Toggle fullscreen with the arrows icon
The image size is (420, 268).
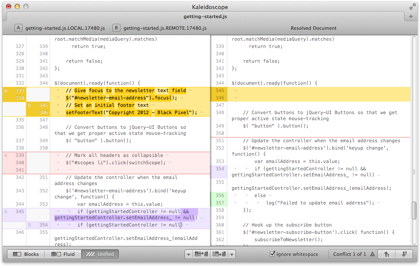click(x=412, y=7)
